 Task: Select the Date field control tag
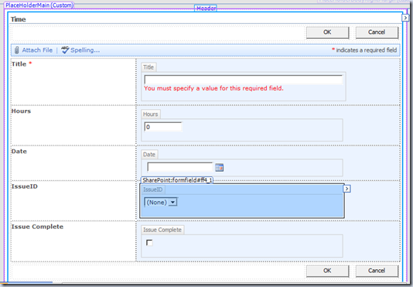pos(149,155)
